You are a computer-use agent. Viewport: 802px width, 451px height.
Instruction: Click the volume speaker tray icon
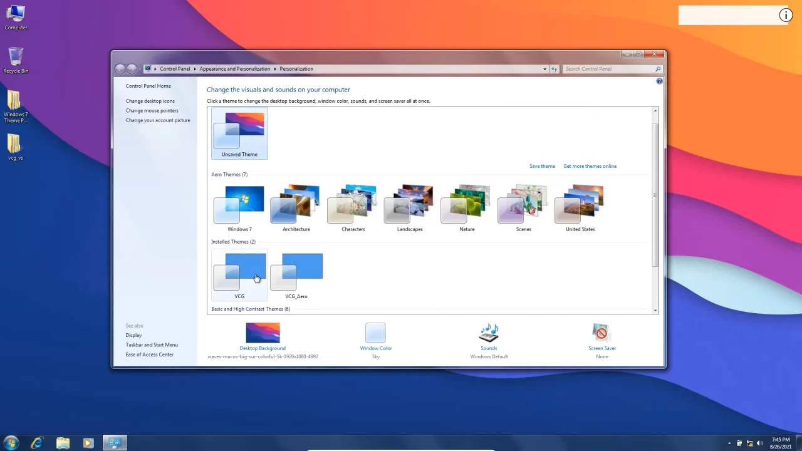pyautogui.click(x=759, y=443)
